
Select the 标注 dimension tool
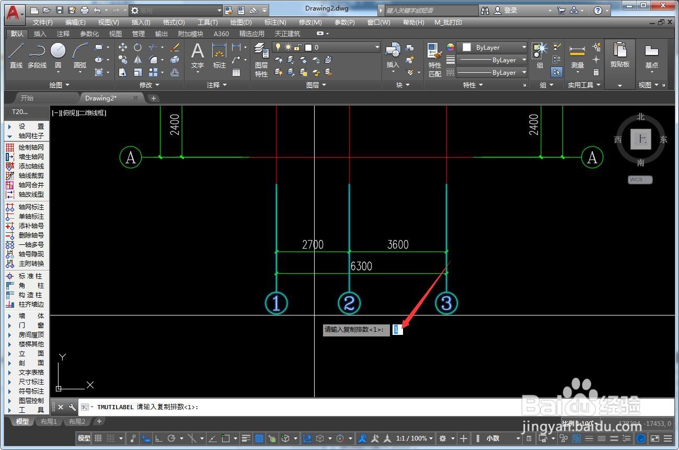[219, 56]
